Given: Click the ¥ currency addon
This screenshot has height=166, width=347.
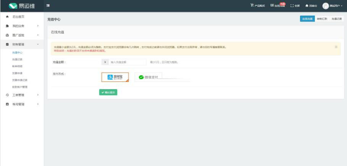Looking at the screenshot, I should click(105, 62).
